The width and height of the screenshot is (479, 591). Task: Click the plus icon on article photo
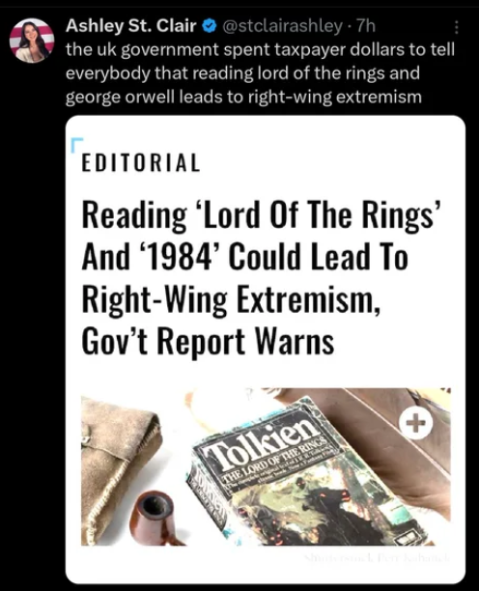tap(416, 423)
